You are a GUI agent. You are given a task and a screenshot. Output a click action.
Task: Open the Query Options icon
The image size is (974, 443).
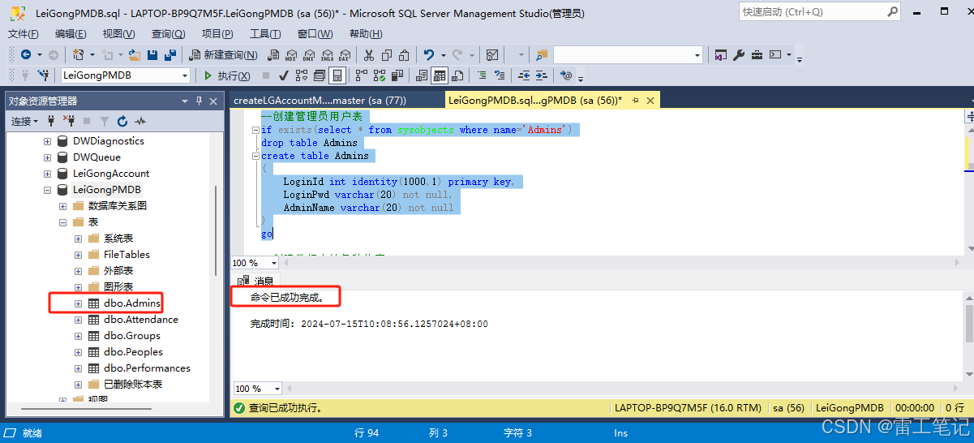[320, 75]
